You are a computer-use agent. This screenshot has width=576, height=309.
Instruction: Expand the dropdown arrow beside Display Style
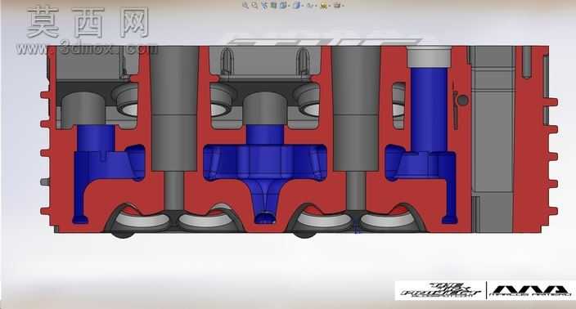(303, 6)
